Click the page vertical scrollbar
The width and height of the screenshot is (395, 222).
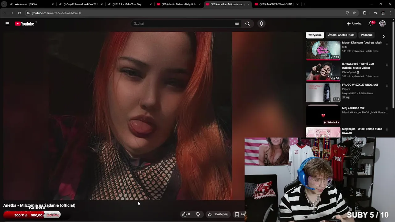click(393, 65)
